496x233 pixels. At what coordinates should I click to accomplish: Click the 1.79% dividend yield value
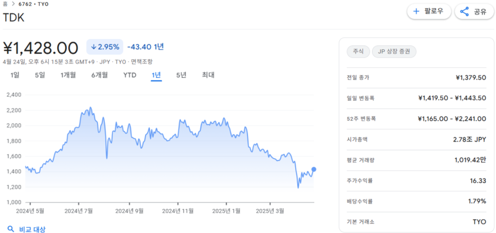(477, 201)
